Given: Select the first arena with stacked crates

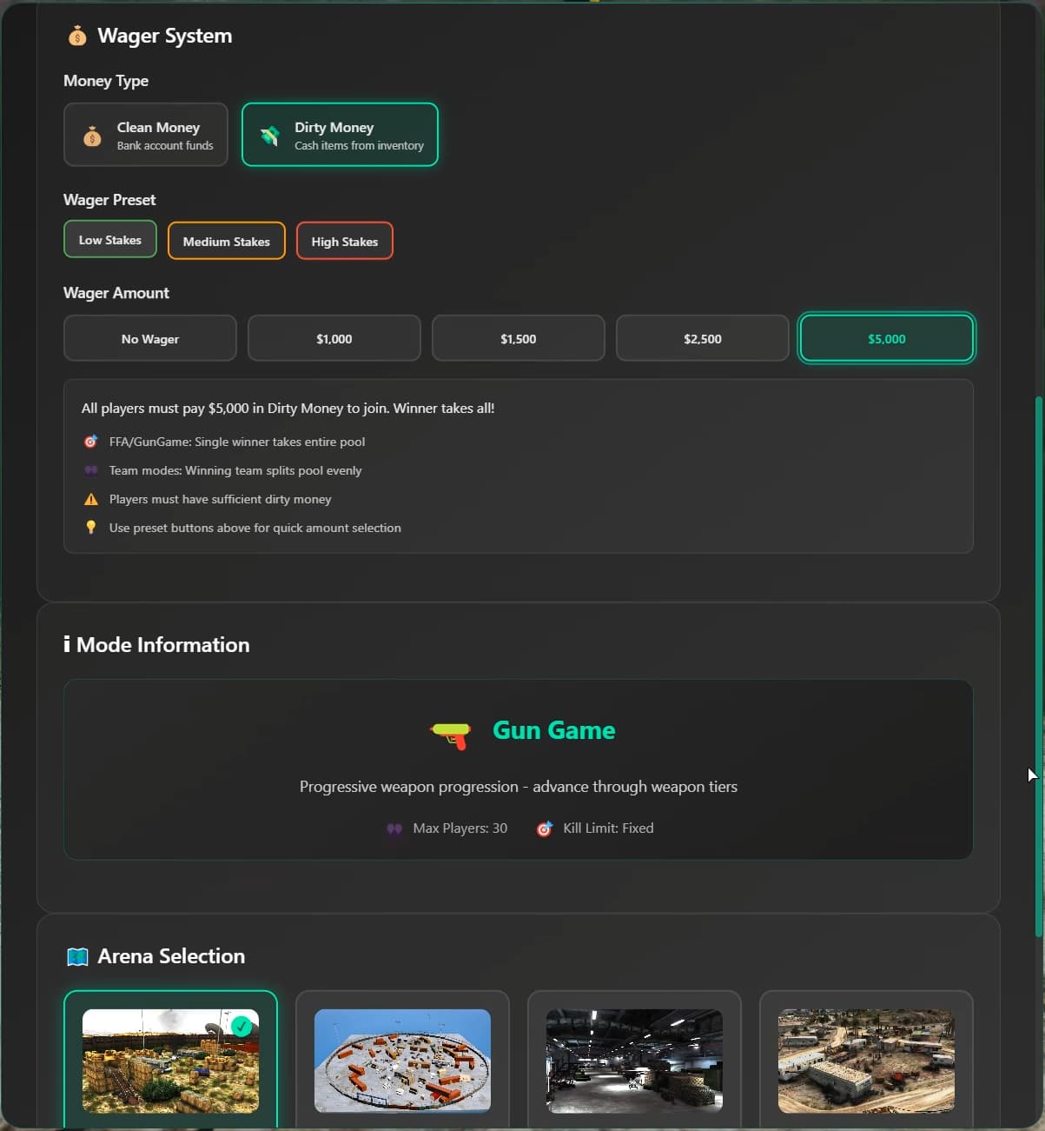Looking at the screenshot, I should [x=170, y=1061].
